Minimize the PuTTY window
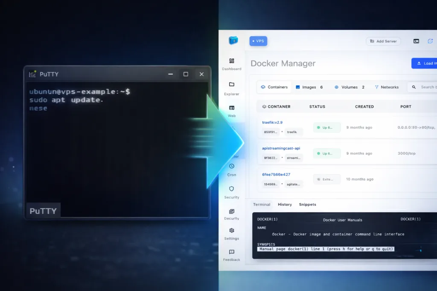 point(171,74)
